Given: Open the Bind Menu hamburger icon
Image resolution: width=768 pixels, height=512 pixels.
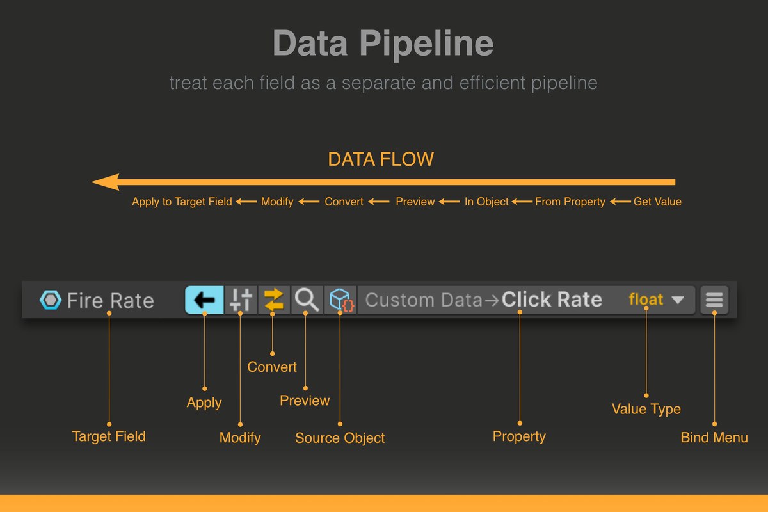Looking at the screenshot, I should click(714, 300).
